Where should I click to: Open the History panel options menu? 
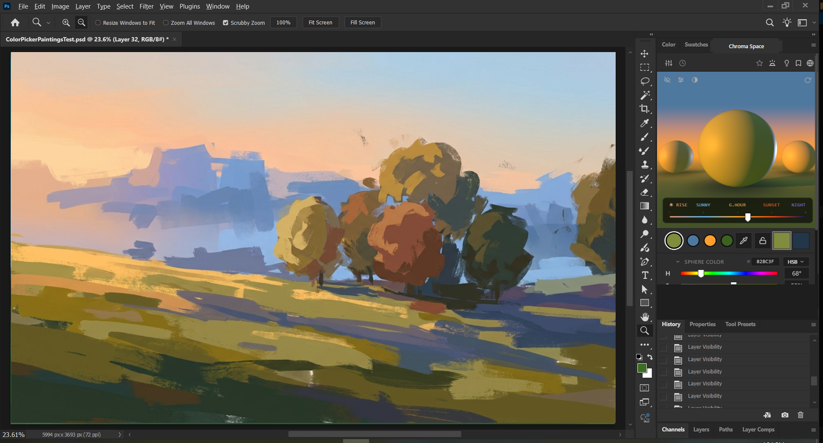pos(813,324)
